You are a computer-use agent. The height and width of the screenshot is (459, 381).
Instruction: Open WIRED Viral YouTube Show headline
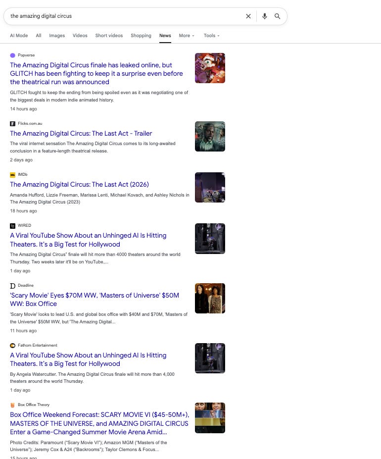[88, 240]
